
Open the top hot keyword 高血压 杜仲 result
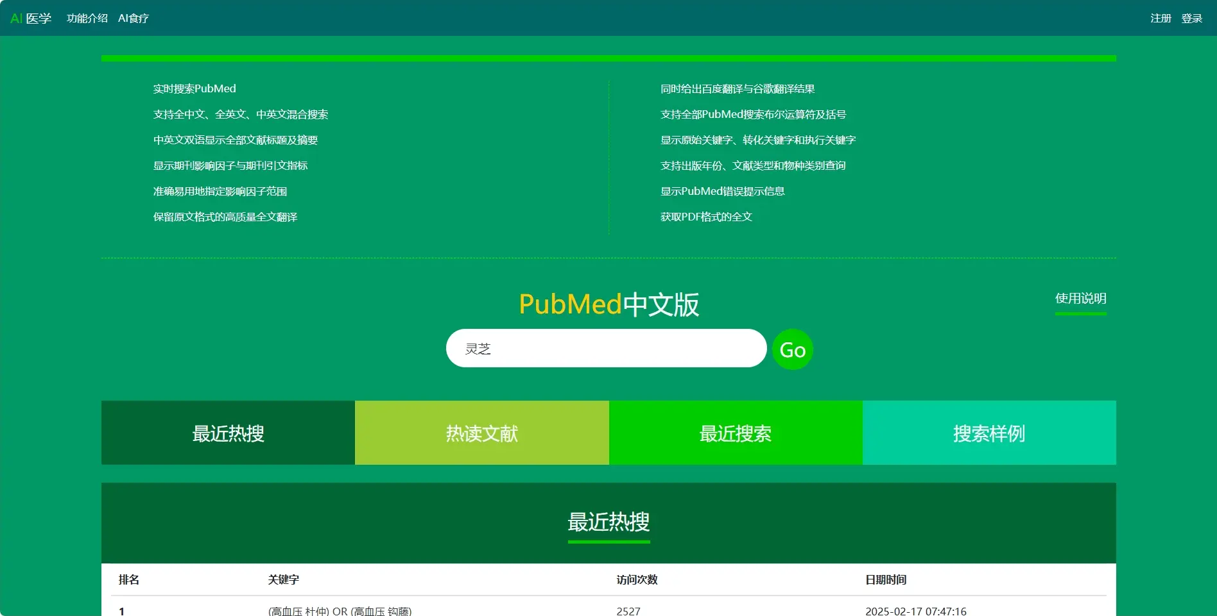tap(340, 610)
